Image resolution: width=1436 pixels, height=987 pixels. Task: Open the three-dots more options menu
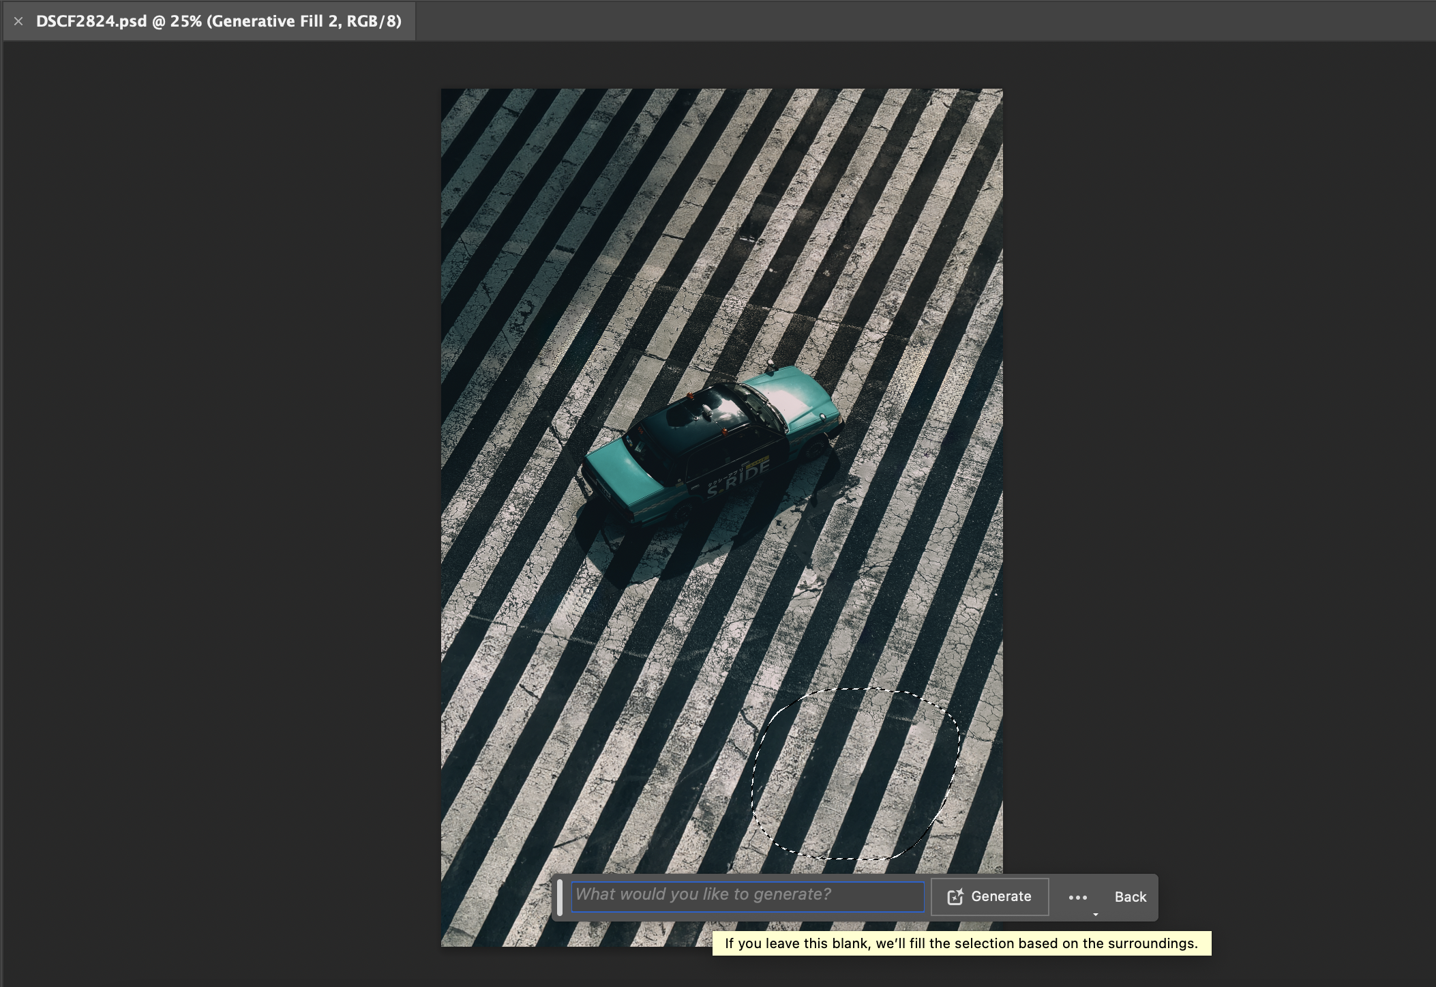point(1077,897)
